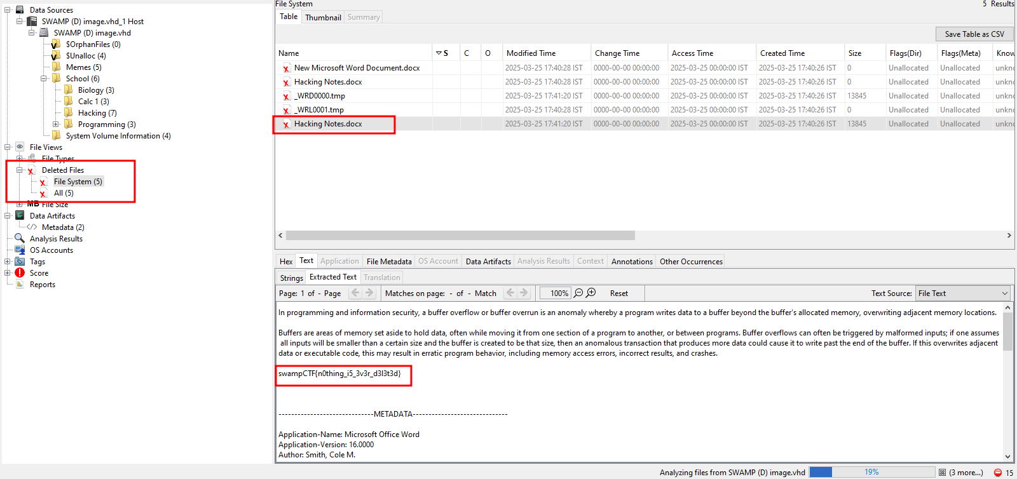Viewport: 1017px width, 479px height.
Task: Click the Reports icon in tree
Action: pos(20,284)
